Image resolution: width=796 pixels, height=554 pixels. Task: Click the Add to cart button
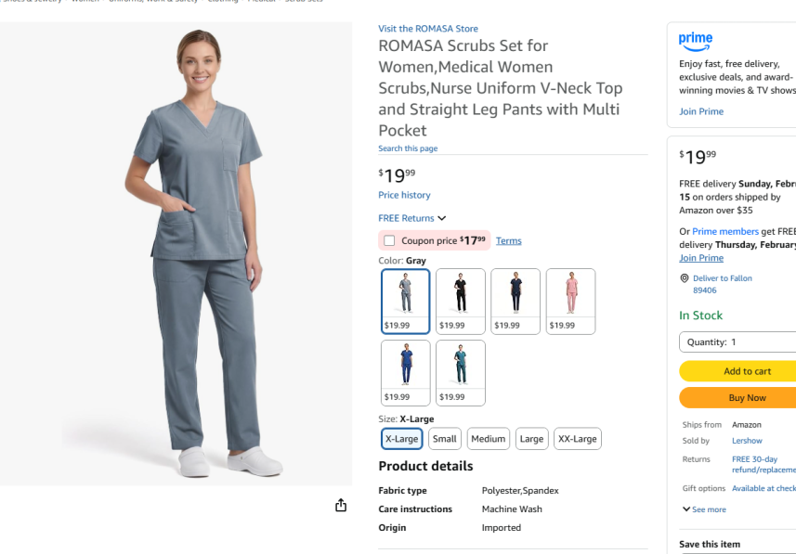click(737, 371)
